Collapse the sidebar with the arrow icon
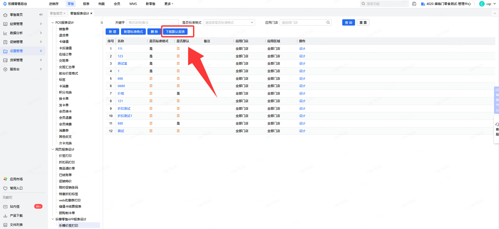499x229 pixels. coord(41,15)
